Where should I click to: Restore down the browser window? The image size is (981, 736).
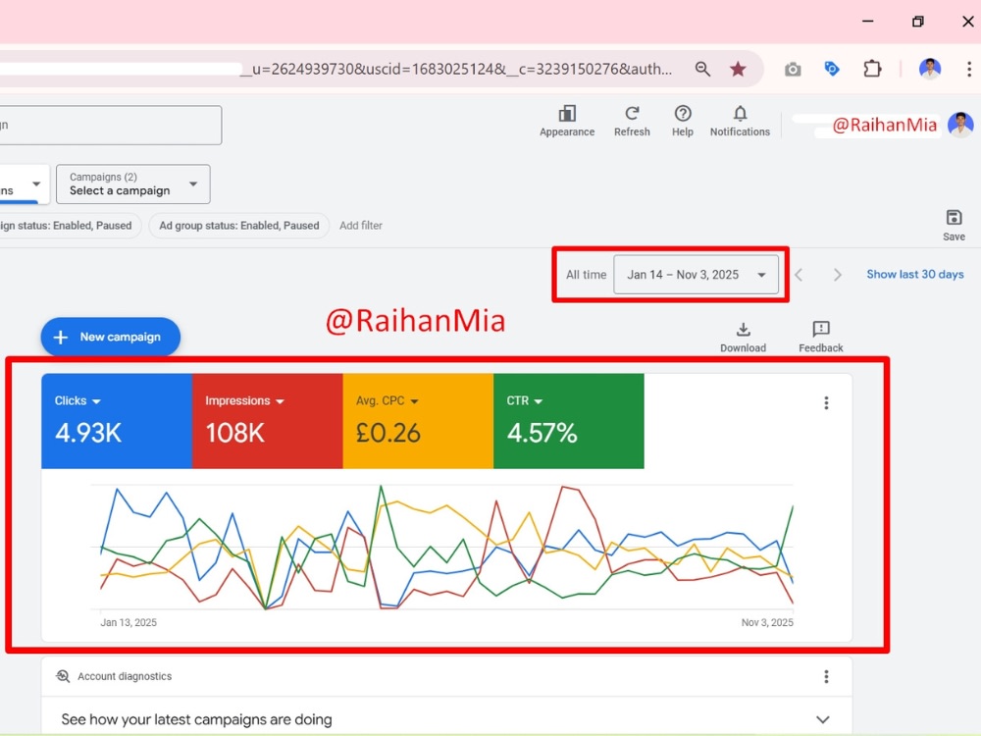tap(917, 22)
